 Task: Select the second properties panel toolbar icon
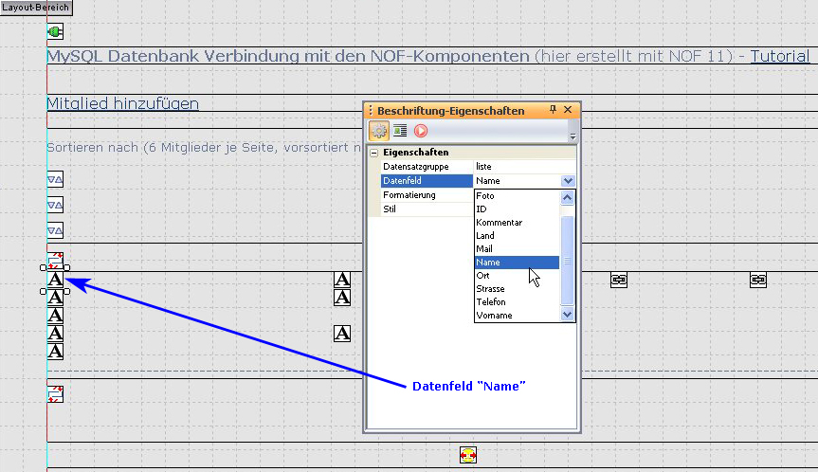point(400,132)
